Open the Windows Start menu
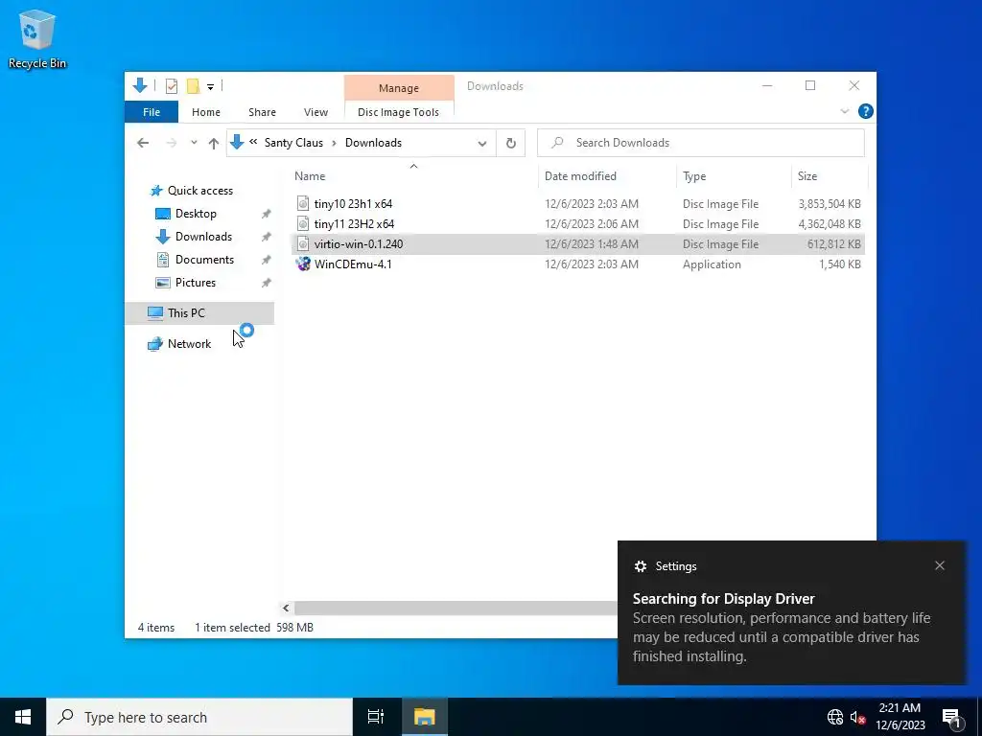This screenshot has width=982, height=736. point(23,717)
